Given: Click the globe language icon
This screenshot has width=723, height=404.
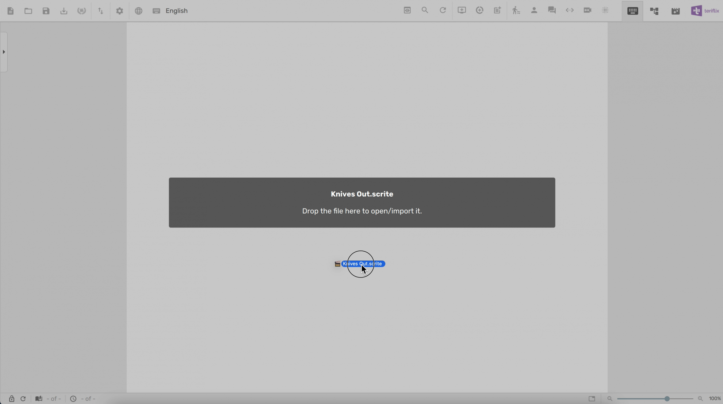Looking at the screenshot, I should pos(138,11).
